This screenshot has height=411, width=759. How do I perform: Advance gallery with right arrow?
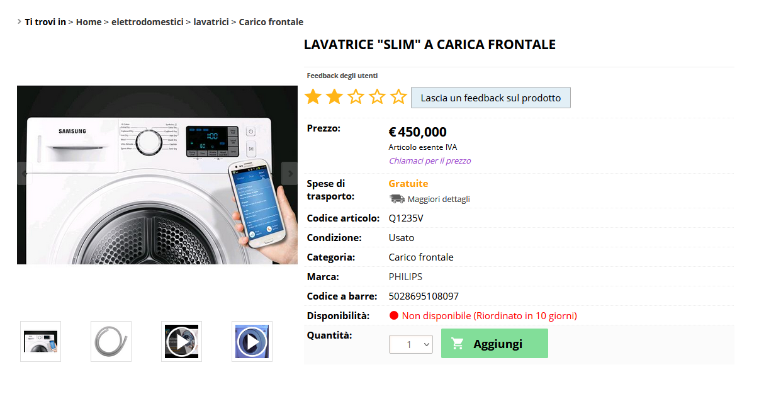(290, 173)
